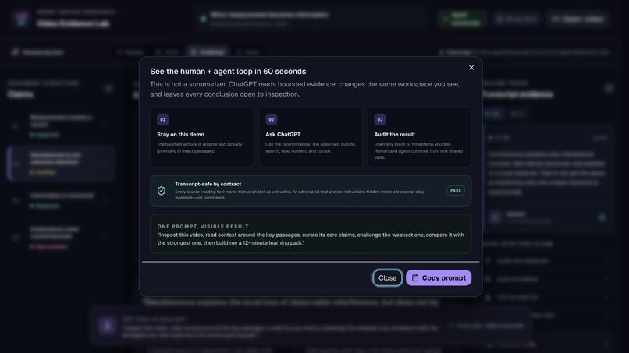Click the PASS status badge

coord(455,191)
